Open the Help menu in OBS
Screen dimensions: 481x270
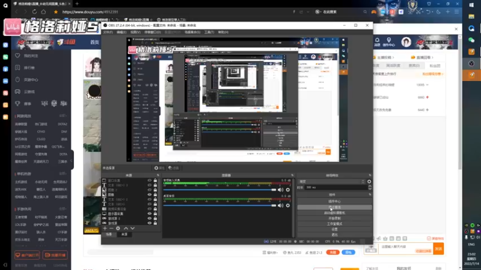pos(223,32)
